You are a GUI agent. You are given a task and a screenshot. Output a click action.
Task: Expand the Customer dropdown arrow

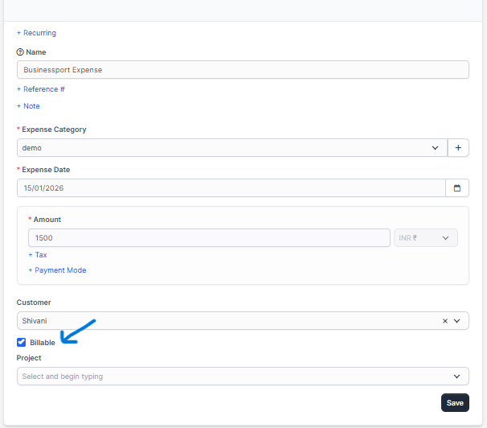[x=457, y=321]
